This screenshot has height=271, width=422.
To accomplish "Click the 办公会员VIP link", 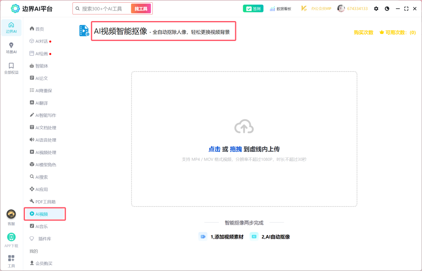I will 321,9.
